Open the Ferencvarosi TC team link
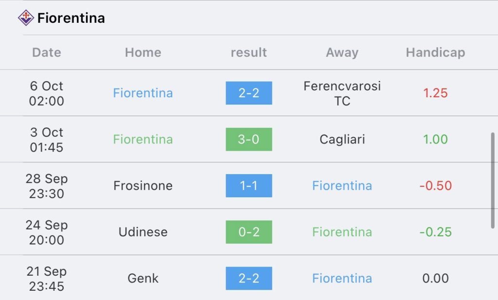The height and width of the screenshot is (300, 498). [x=342, y=93]
